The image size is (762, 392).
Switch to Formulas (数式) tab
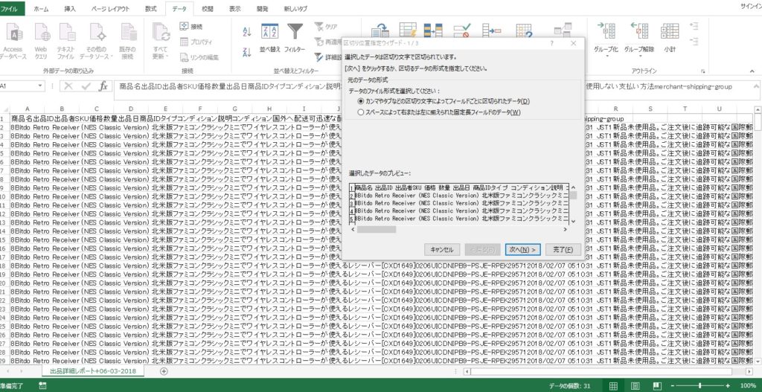150,9
